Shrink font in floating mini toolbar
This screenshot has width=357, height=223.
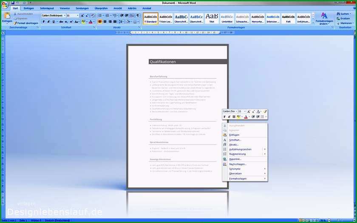coord(253,111)
